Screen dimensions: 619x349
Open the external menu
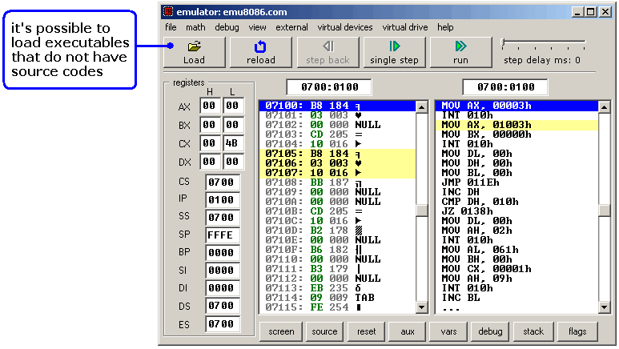pos(291,27)
